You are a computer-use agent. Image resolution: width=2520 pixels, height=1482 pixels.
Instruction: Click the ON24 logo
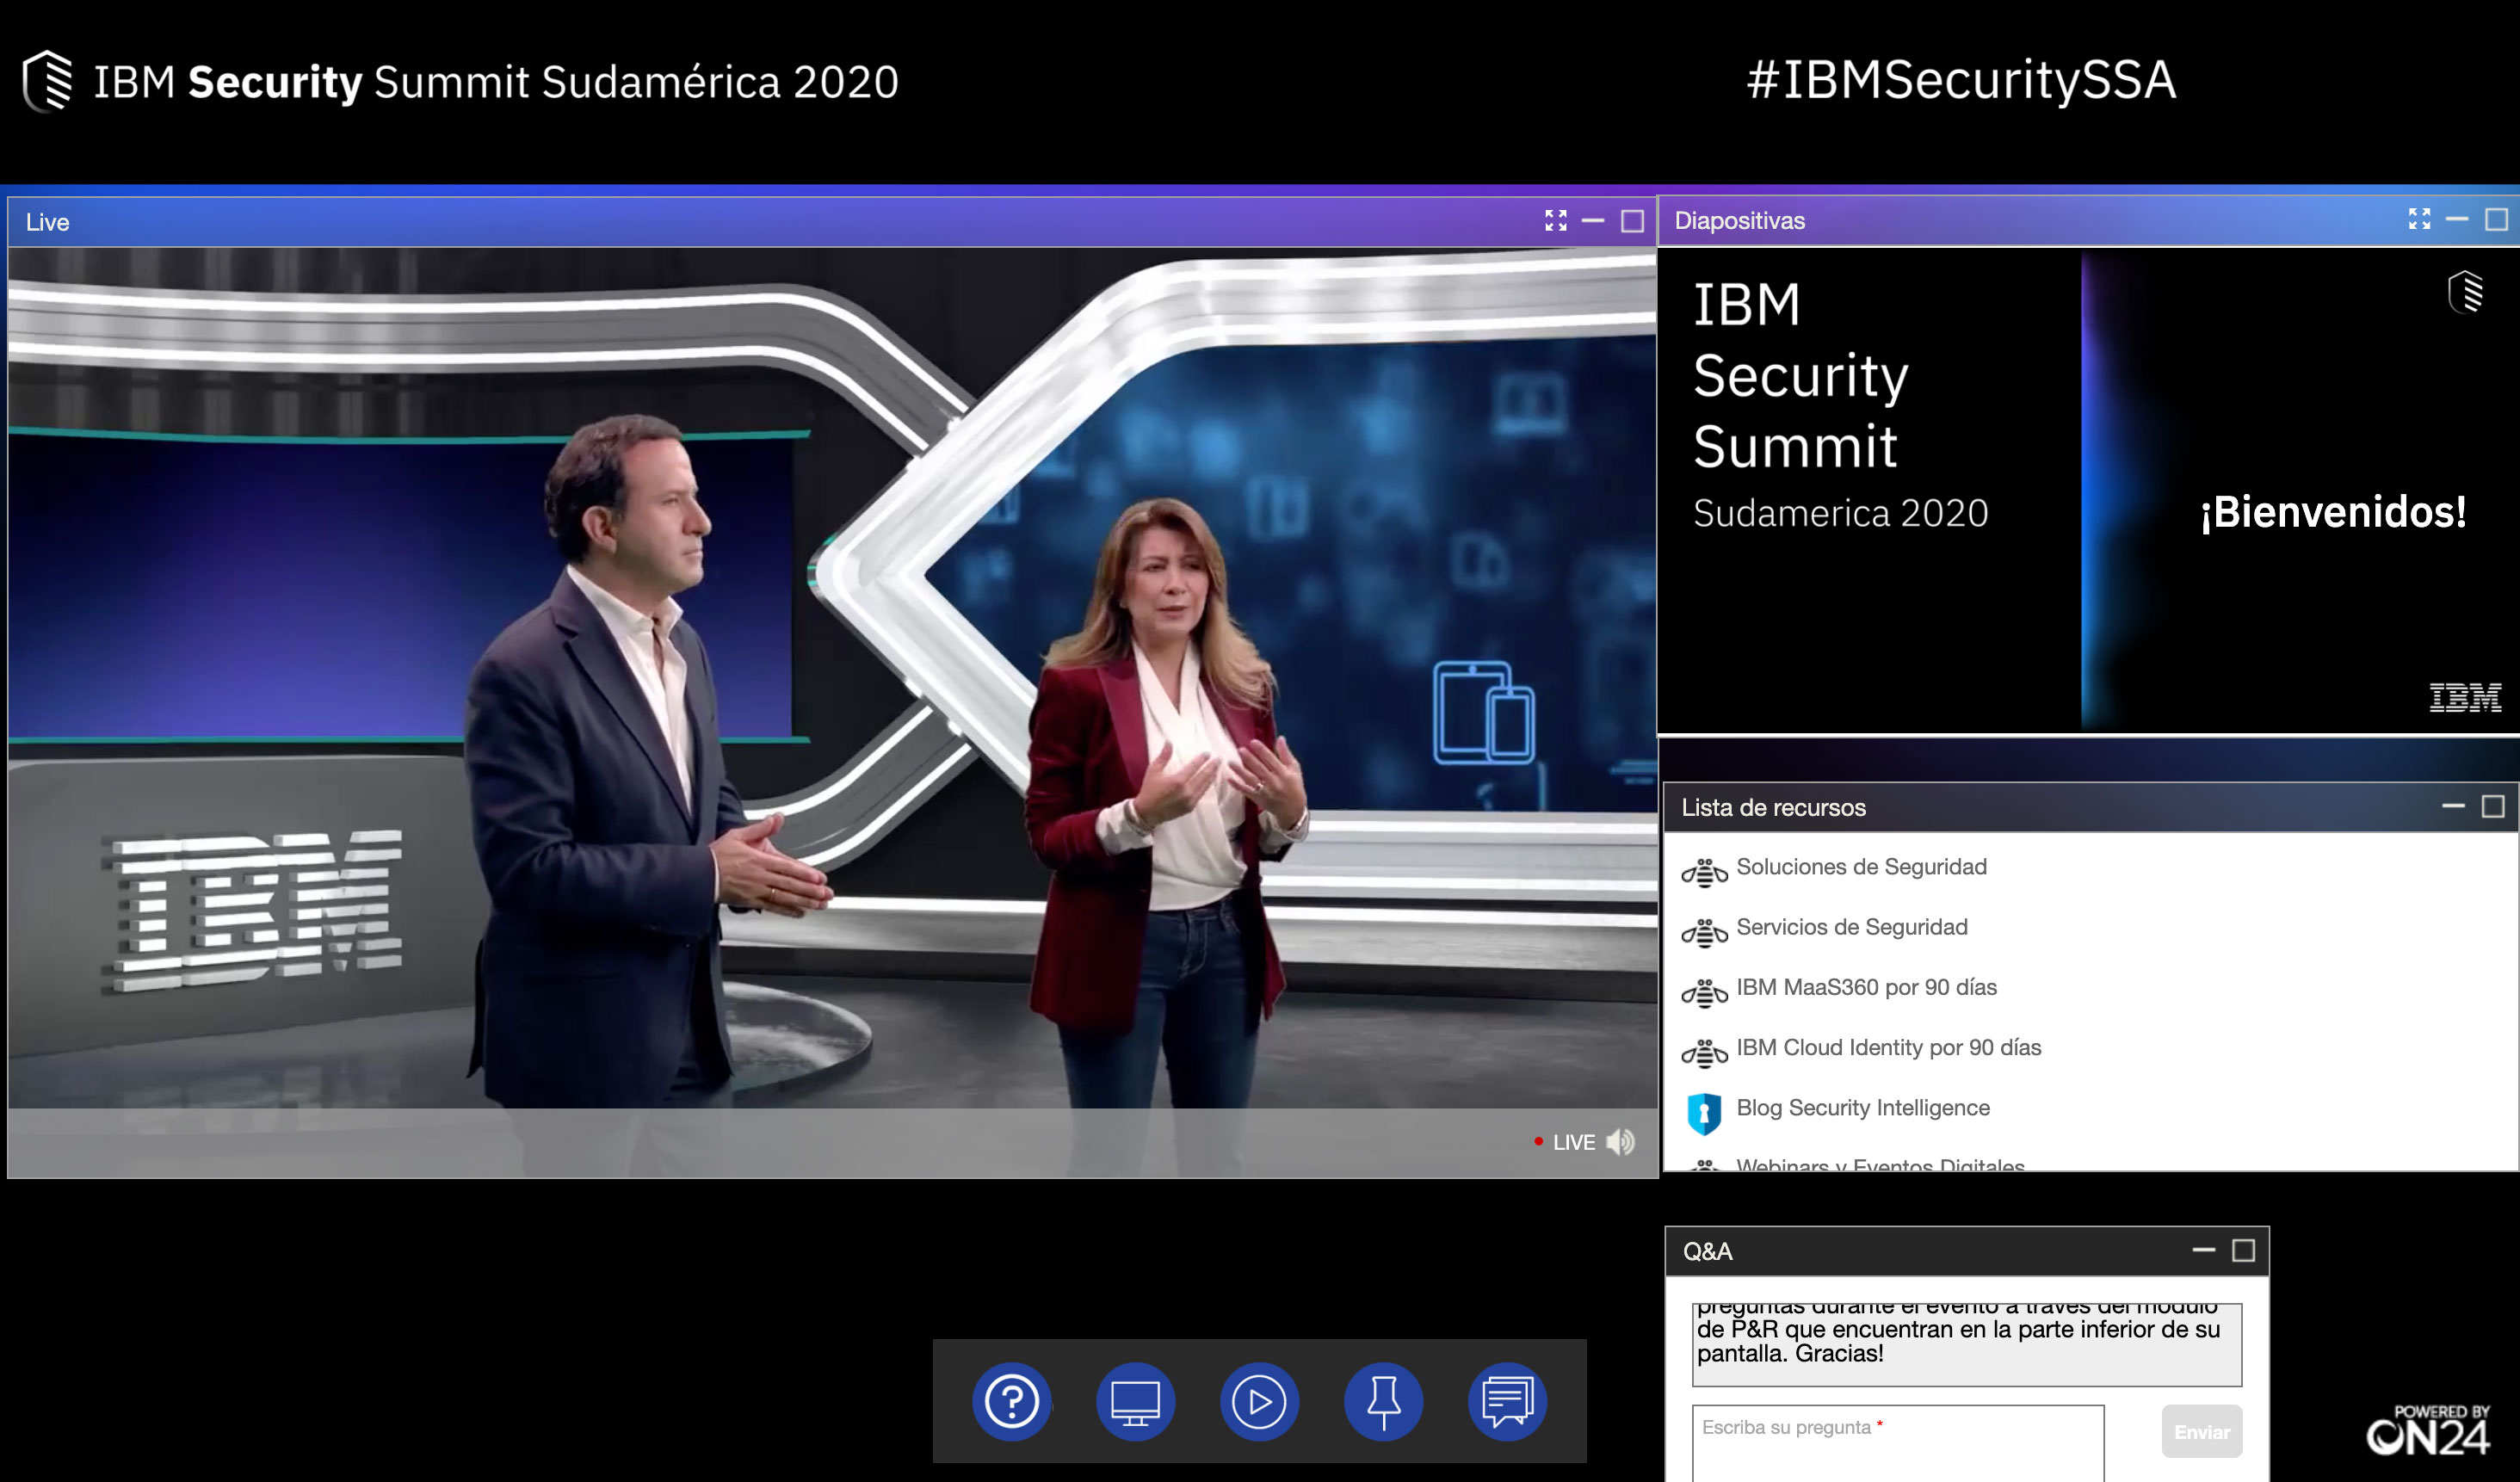tap(2427, 1431)
